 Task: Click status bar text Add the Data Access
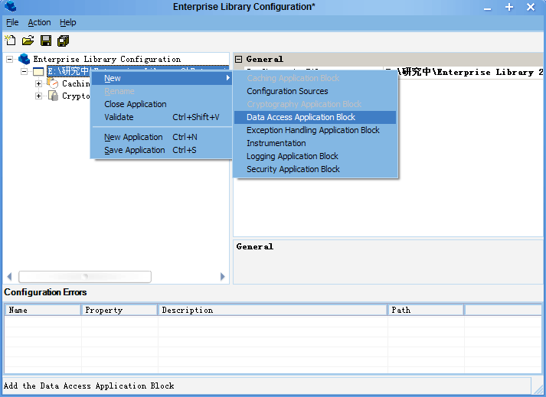(x=89, y=386)
